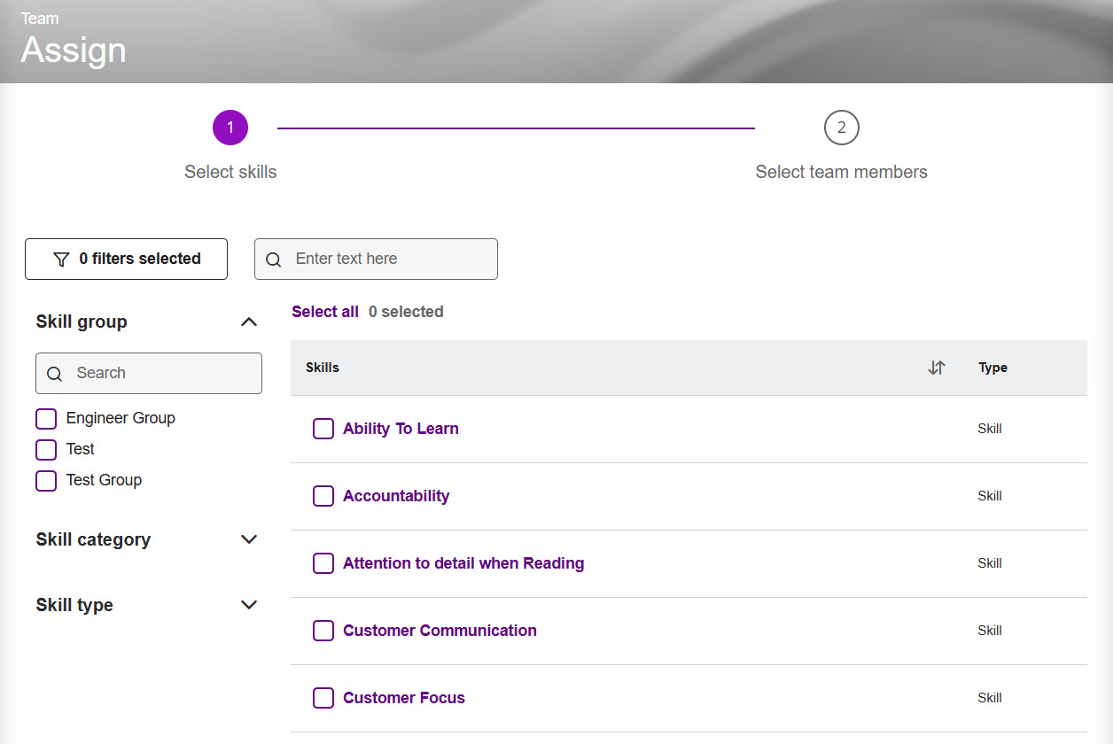The width and height of the screenshot is (1113, 744).
Task: Click the step 1 circle indicator
Action: (230, 127)
